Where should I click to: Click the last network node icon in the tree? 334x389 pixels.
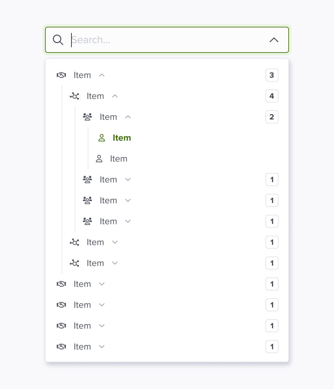(x=74, y=263)
